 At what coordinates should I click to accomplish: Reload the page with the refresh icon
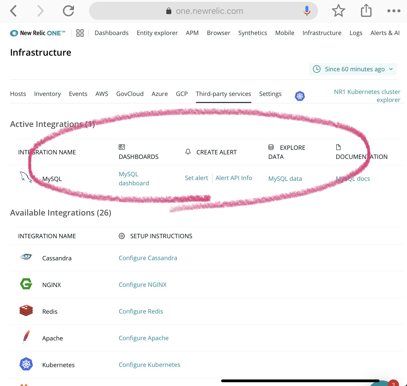pyautogui.click(x=68, y=11)
